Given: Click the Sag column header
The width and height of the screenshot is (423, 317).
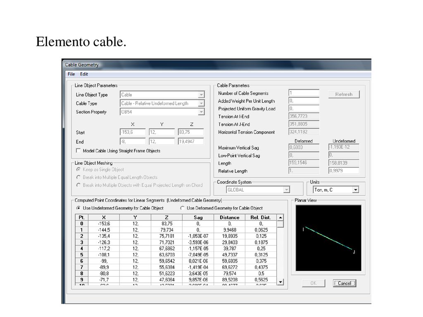Looking at the screenshot, I should click(198, 218).
